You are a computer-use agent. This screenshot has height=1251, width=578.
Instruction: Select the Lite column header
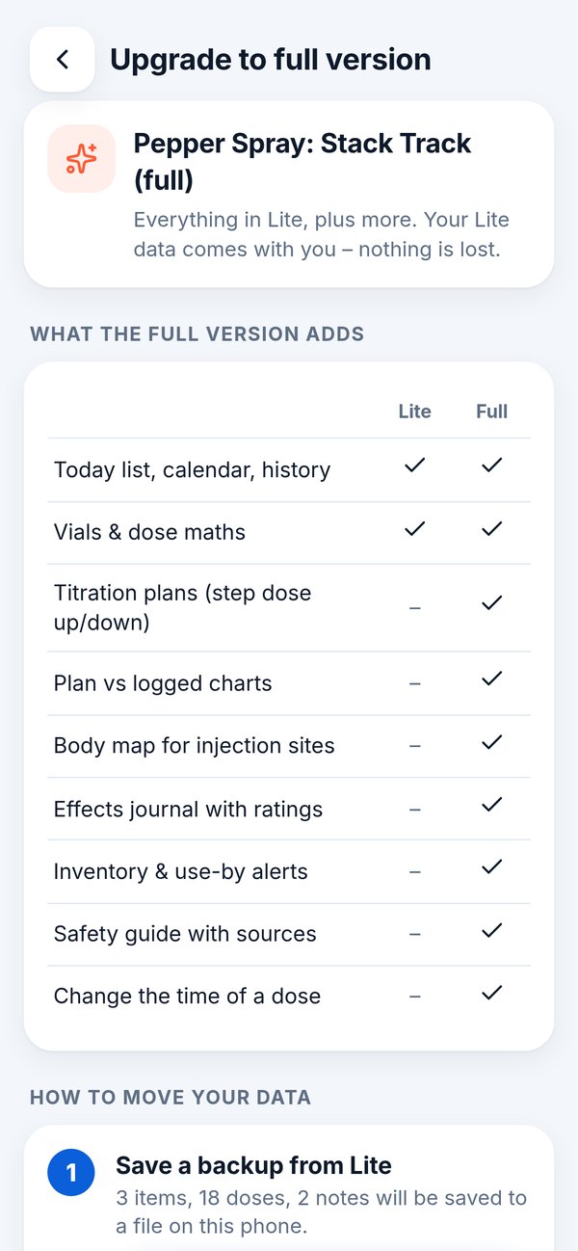[414, 412]
